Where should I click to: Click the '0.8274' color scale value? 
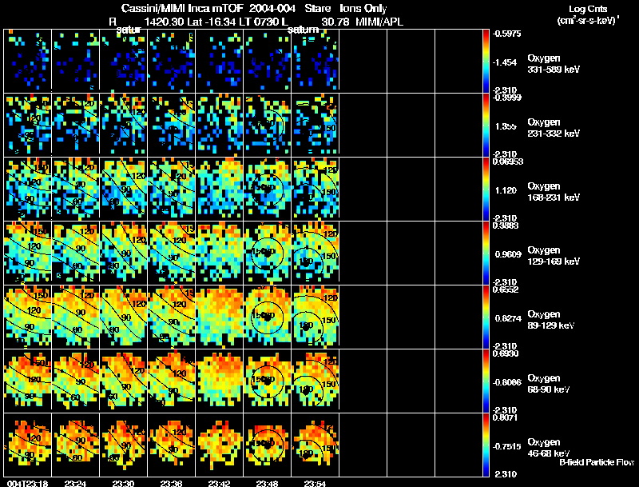point(508,318)
